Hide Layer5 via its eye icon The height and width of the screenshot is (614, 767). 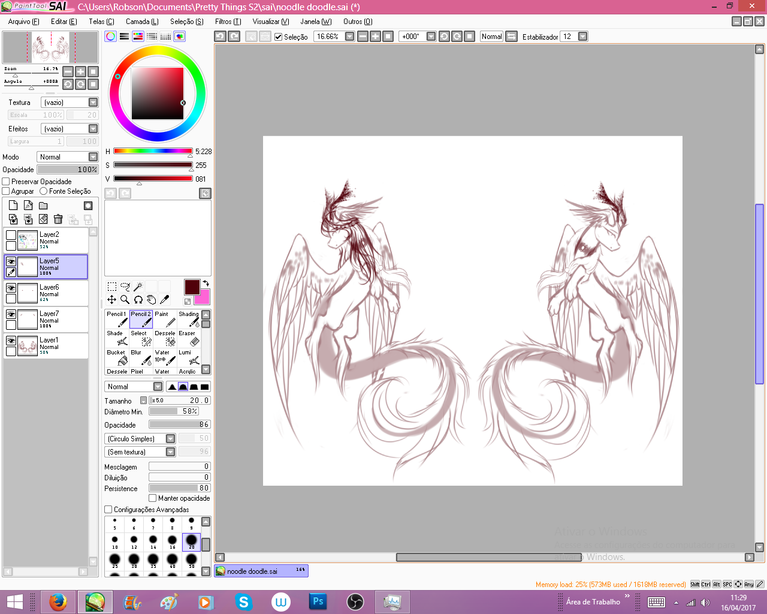11,261
